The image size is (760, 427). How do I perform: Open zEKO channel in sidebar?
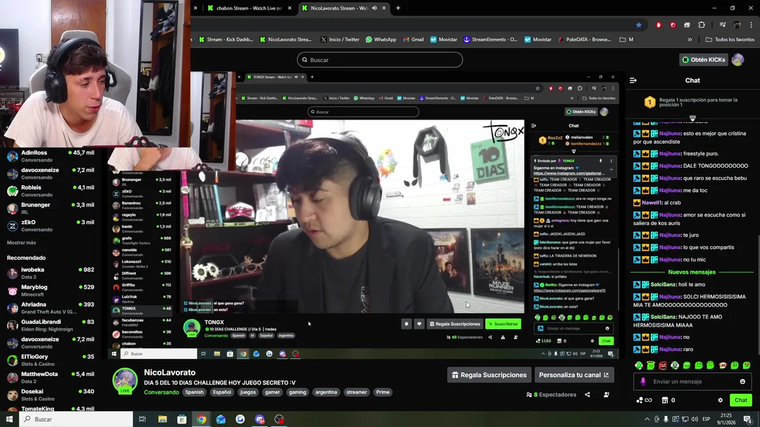tap(50, 226)
